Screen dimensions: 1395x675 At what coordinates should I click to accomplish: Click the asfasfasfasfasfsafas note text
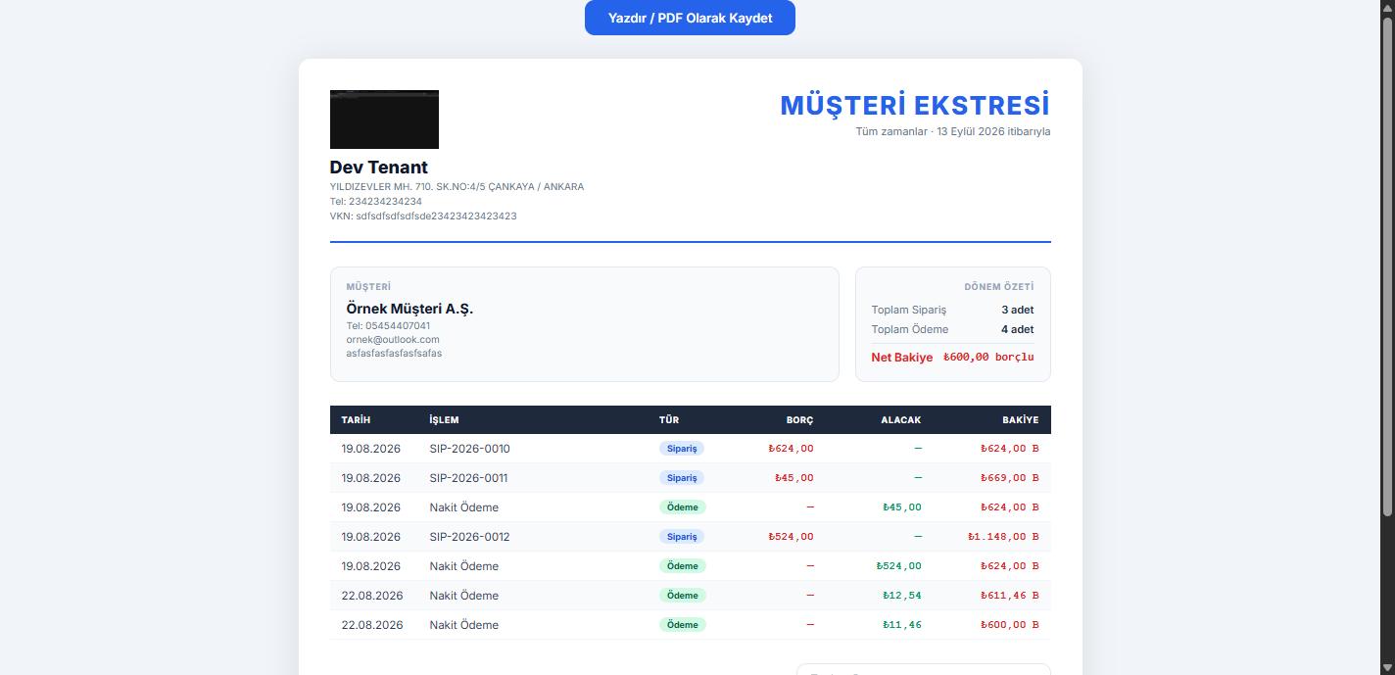click(394, 353)
